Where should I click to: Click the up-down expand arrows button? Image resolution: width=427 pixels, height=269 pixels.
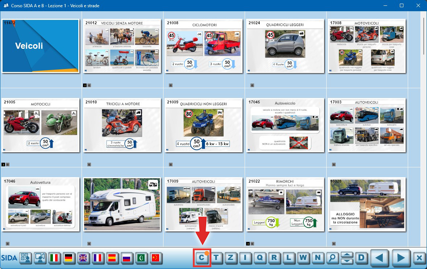347,258
